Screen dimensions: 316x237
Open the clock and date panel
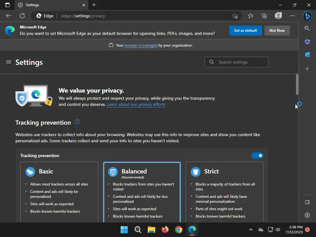[294, 230]
